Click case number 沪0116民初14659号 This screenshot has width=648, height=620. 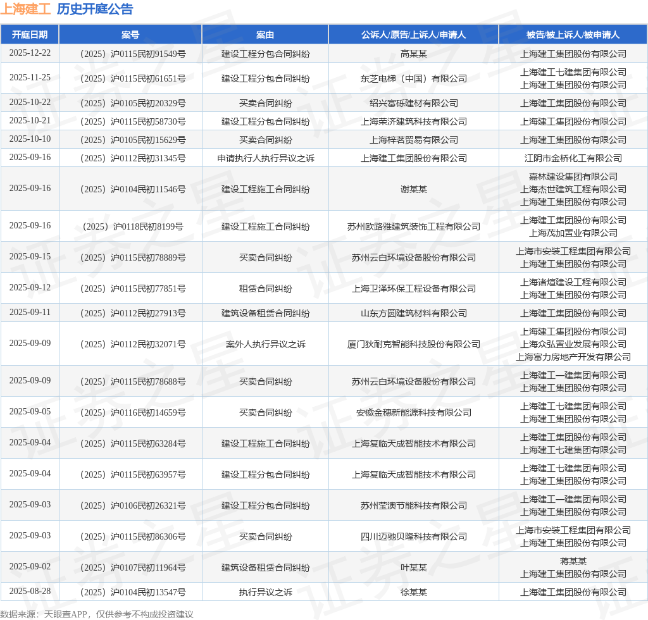tap(133, 412)
